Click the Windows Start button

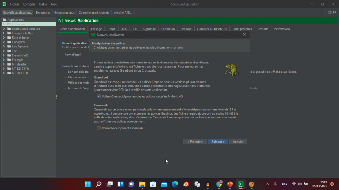(88, 184)
